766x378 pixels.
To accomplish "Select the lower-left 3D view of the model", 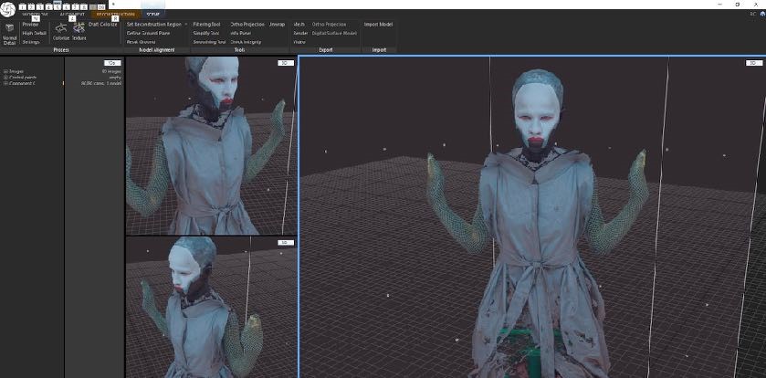I will tap(210, 306).
